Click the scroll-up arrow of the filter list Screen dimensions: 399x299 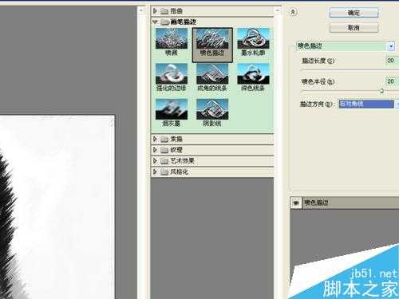coord(278,10)
